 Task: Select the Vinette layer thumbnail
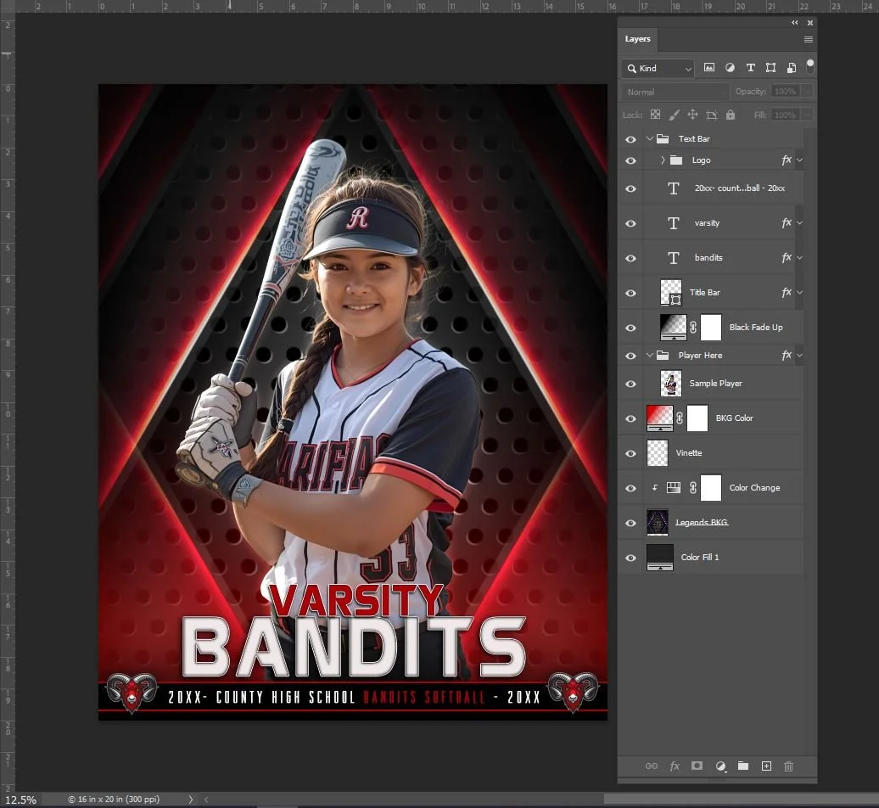pos(658,453)
